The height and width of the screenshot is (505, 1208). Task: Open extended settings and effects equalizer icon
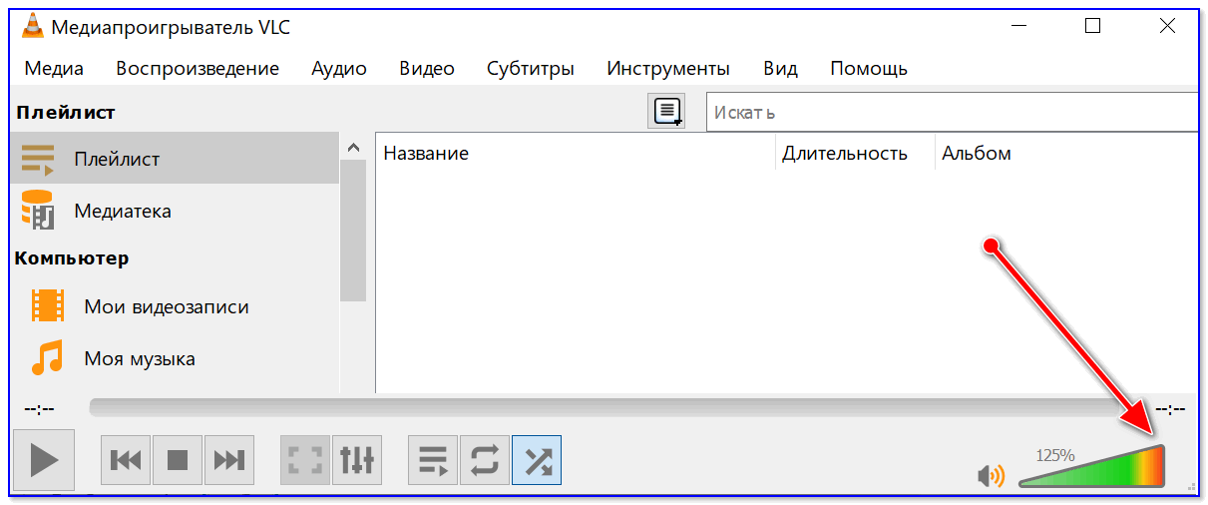pyautogui.click(x=357, y=460)
